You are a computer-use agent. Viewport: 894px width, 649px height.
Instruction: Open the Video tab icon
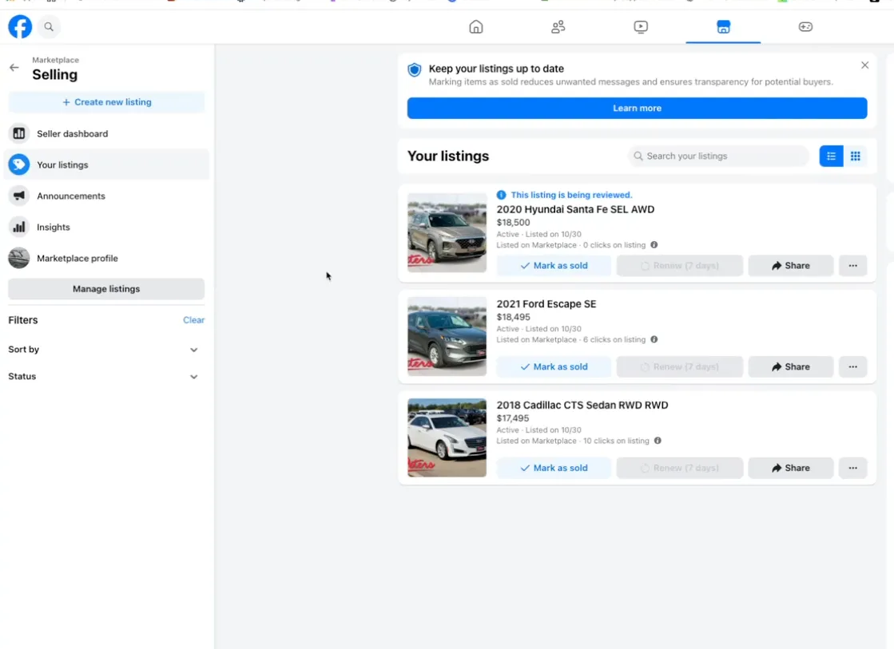(x=641, y=27)
